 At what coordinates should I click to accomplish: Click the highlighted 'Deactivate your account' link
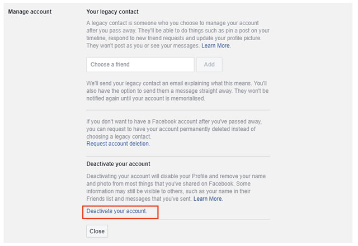tap(116, 211)
